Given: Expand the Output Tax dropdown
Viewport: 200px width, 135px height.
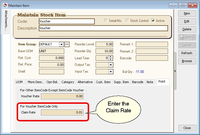Looking at the screenshot, I should pos(111,65).
